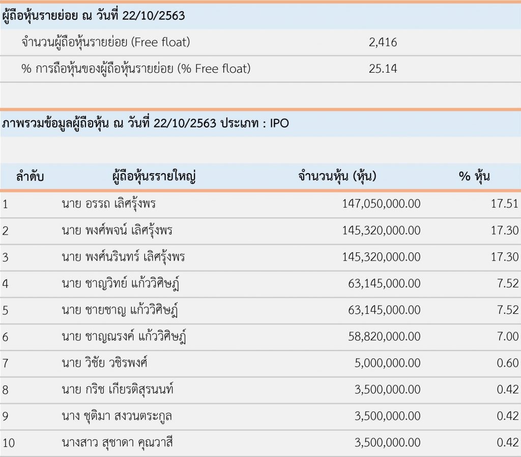Click 7.52 in the ชาญวิทย์ row
521x457 pixels.
(x=507, y=283)
